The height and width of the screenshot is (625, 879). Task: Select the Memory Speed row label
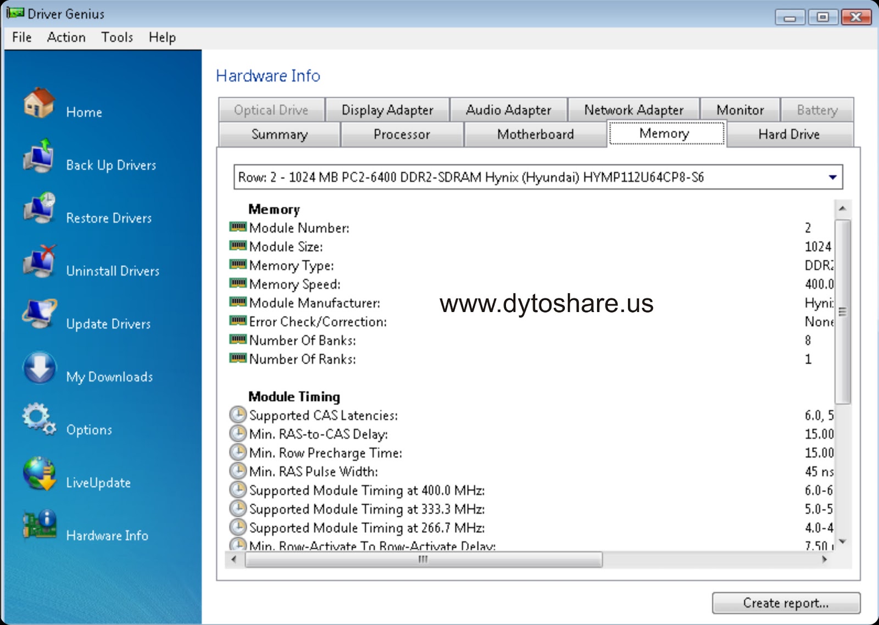[x=294, y=284]
